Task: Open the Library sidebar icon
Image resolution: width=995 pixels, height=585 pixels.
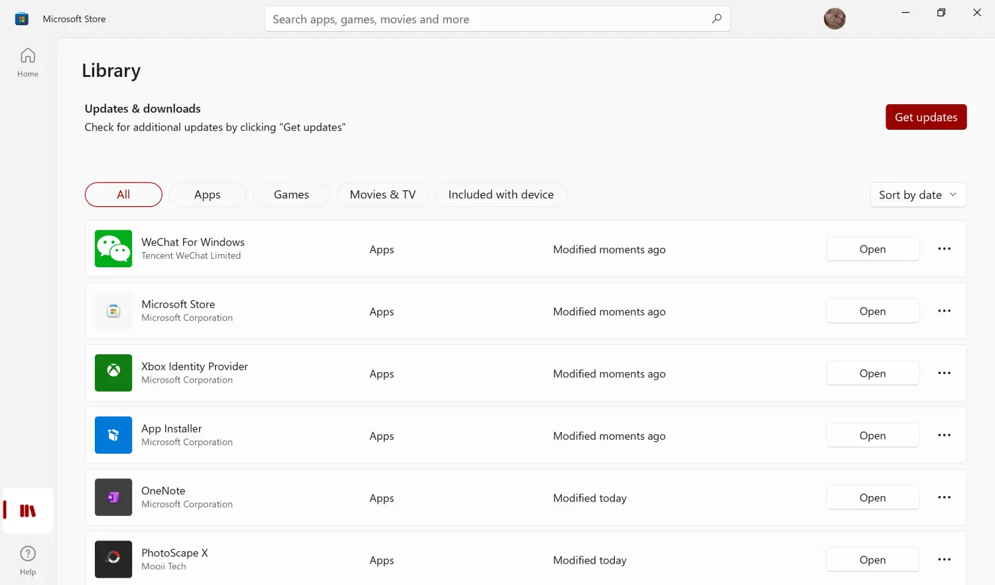Action: click(28, 511)
